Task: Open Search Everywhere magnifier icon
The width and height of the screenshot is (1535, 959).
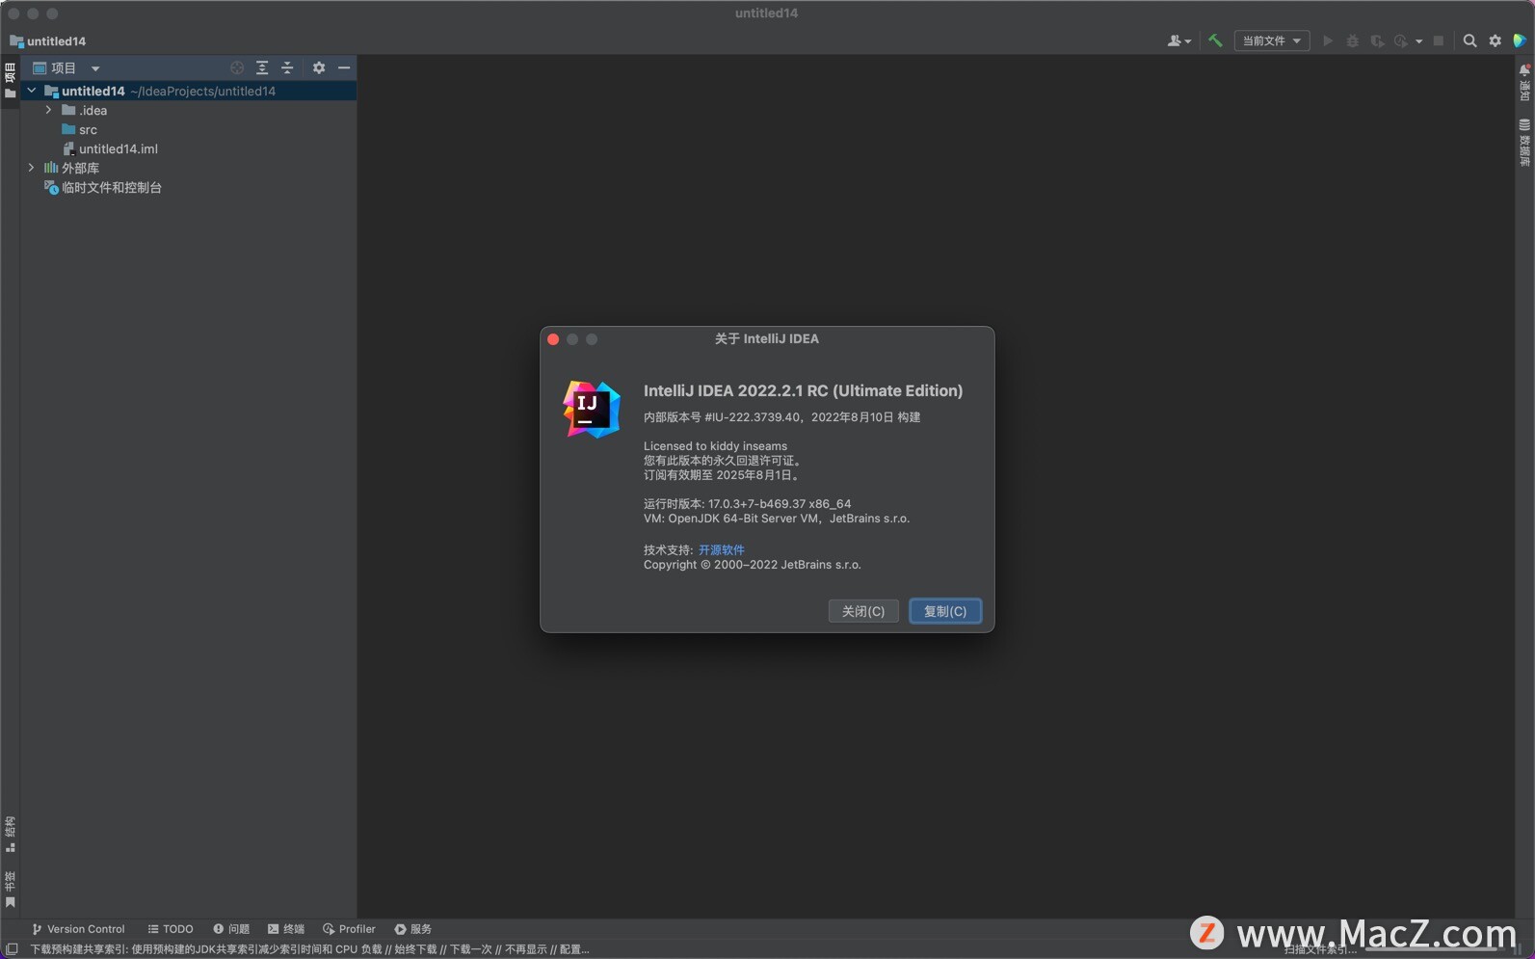Action: point(1469,40)
